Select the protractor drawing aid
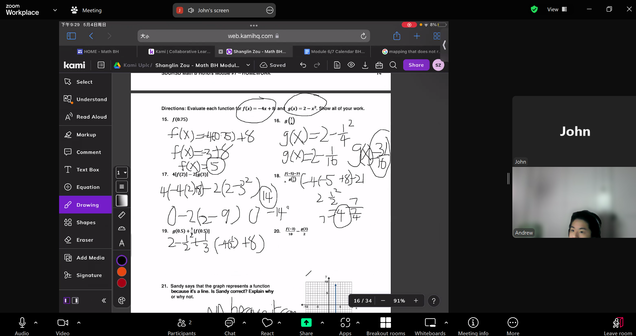 [122, 228]
